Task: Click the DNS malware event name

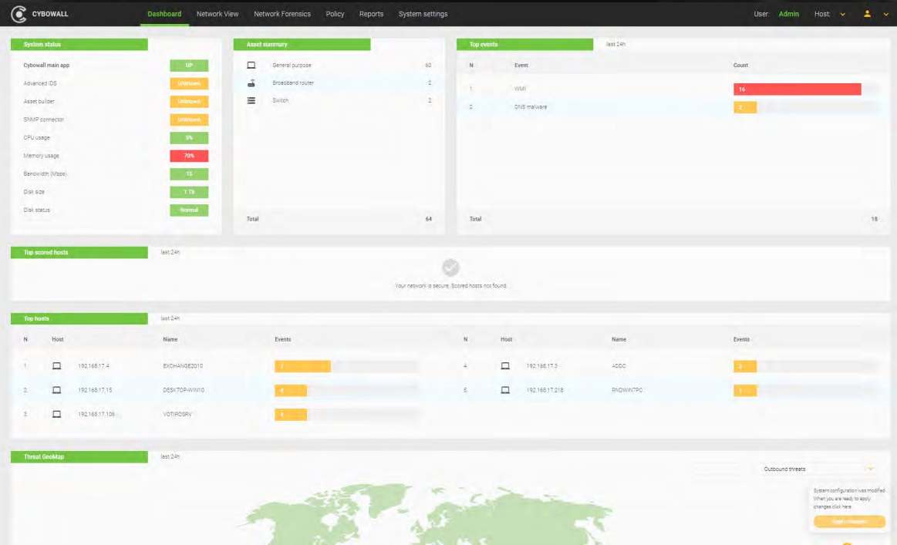Action: 531,107
